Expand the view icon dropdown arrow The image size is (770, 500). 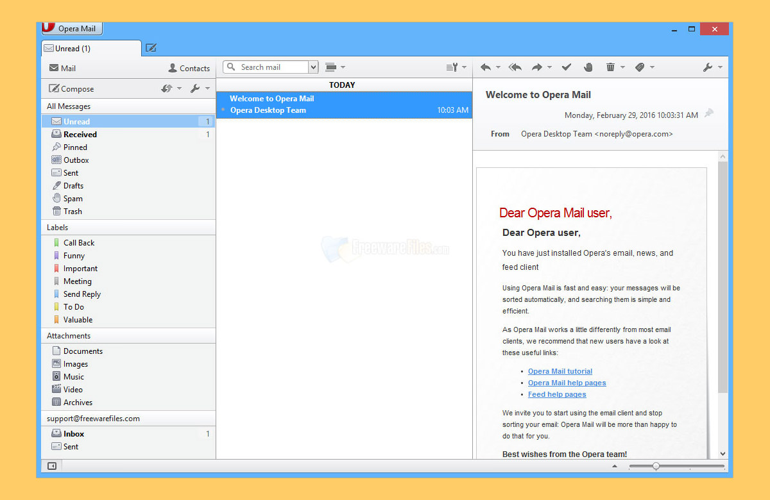(x=343, y=67)
